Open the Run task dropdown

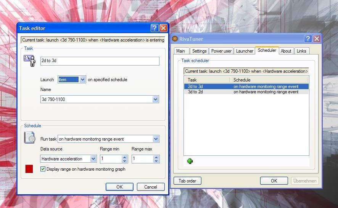click(x=156, y=139)
